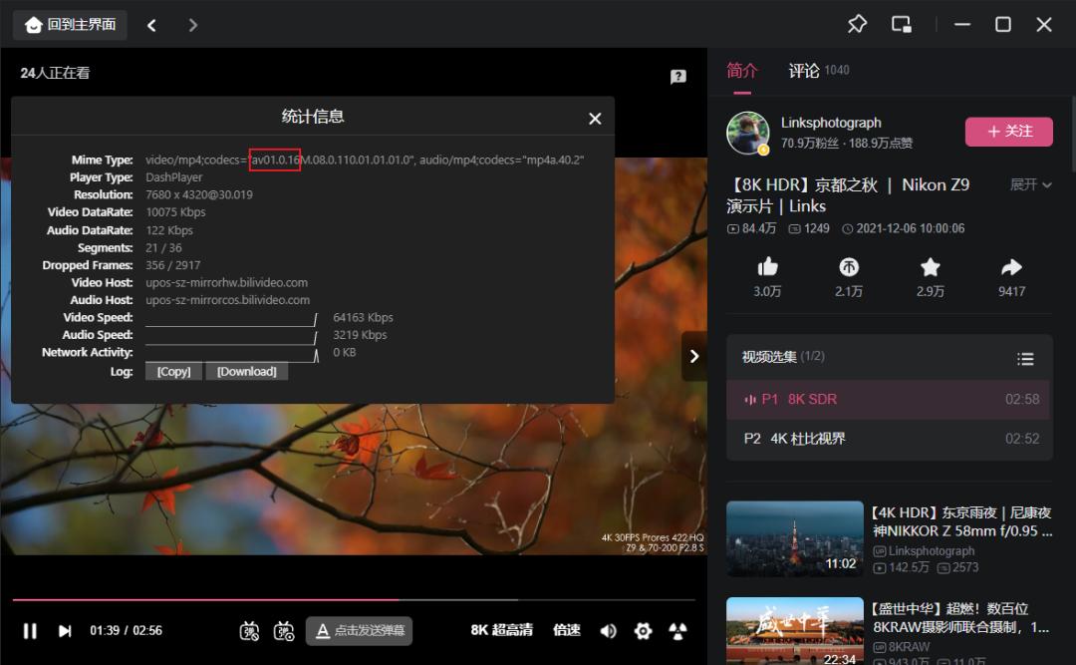Follow the uploader with 关注 button

point(1008,132)
